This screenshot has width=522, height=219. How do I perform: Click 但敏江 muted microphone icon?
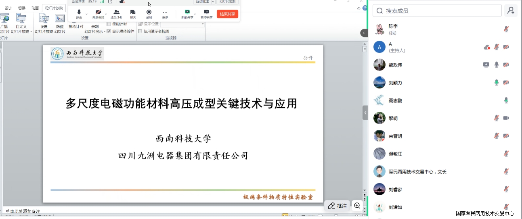[x=506, y=153]
